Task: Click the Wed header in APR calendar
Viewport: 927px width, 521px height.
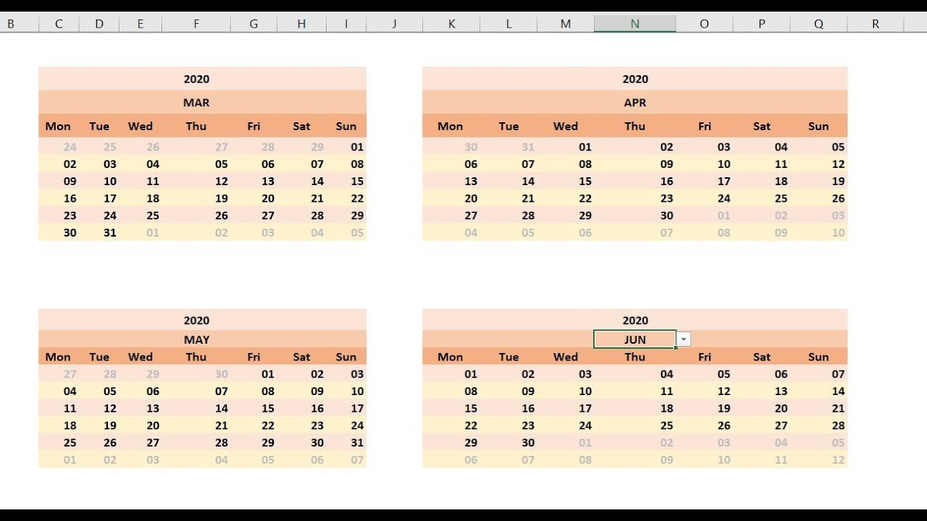Action: click(x=566, y=126)
